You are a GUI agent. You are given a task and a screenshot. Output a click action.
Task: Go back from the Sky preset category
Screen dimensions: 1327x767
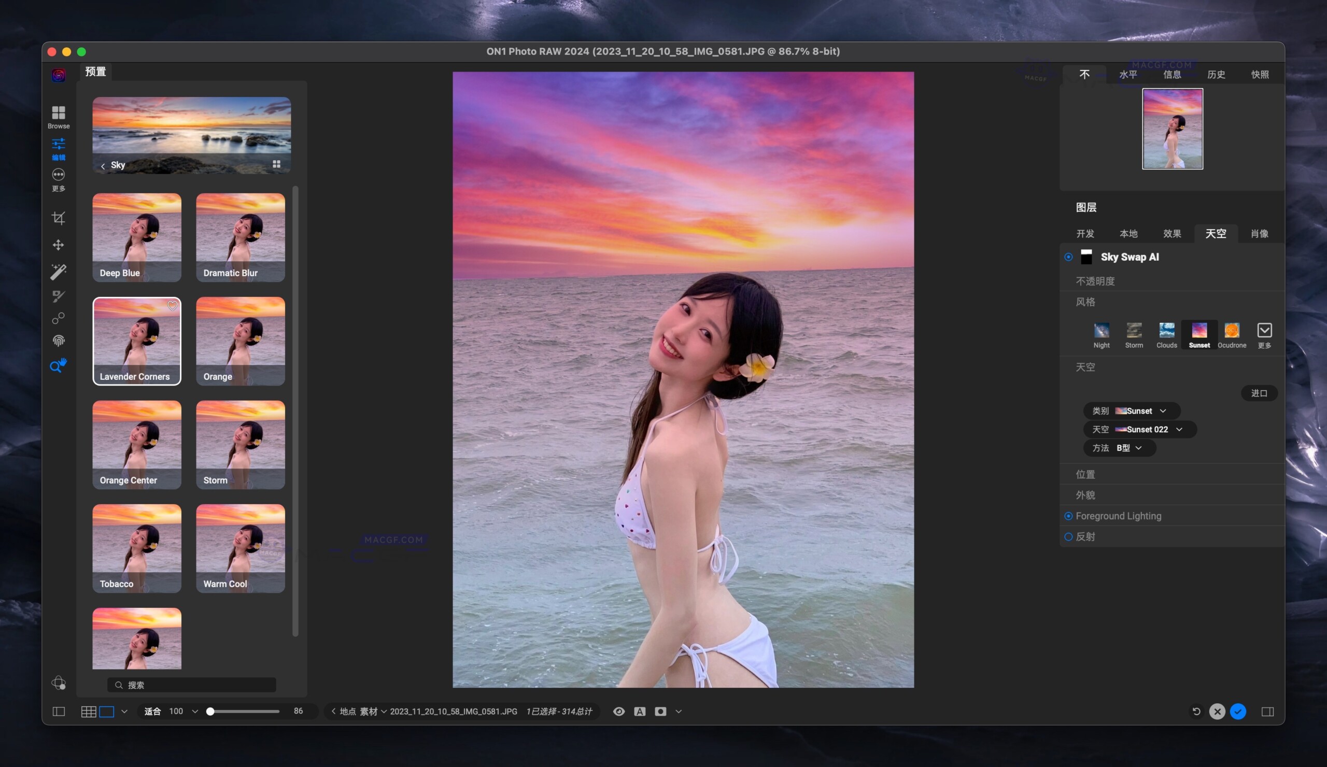(x=103, y=165)
